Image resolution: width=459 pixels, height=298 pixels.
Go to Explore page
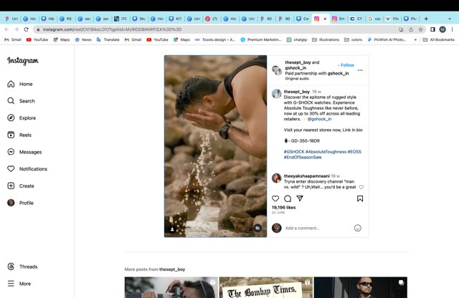(22, 118)
